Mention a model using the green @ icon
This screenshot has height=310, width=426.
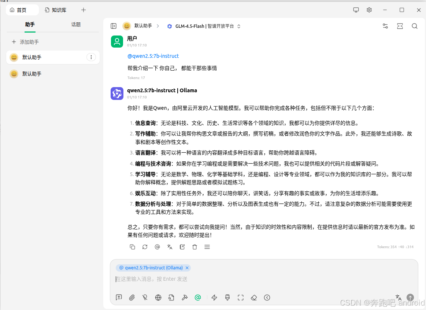click(198, 298)
